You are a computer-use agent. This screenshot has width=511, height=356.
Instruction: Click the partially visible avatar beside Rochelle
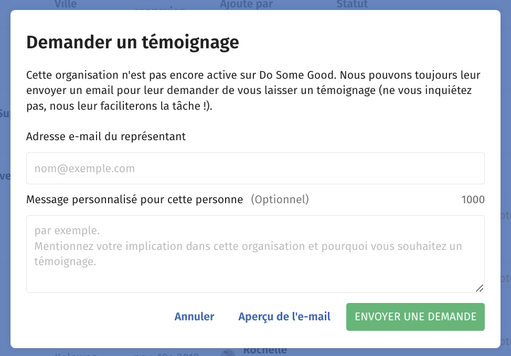coord(228,353)
